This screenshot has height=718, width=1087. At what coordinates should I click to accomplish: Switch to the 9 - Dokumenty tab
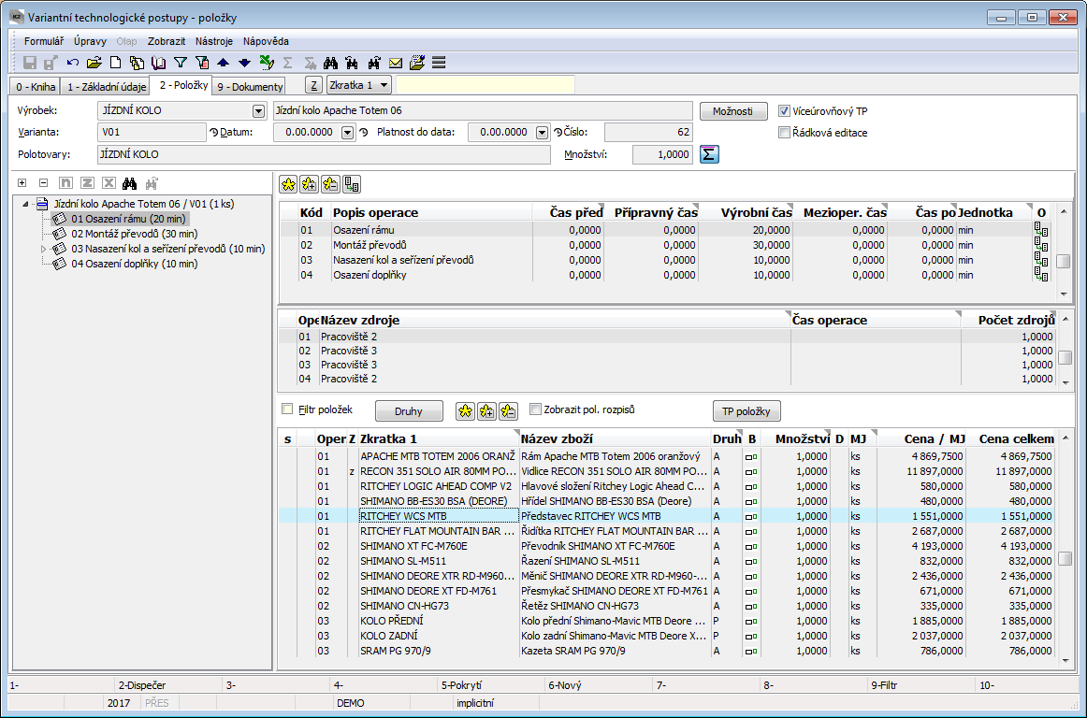(250, 87)
